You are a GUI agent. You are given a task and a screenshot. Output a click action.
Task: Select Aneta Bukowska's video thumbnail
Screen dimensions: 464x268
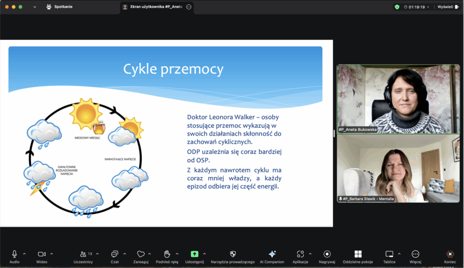[398, 99]
